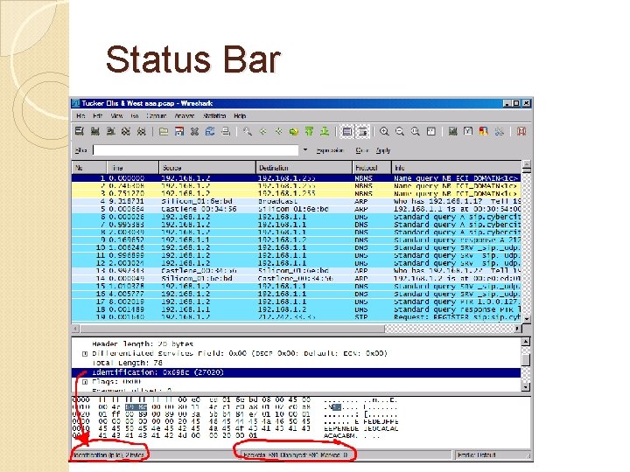This screenshot has width=630, height=472.
Task: Toggle auto scroll in live capture
Action: click(x=362, y=131)
